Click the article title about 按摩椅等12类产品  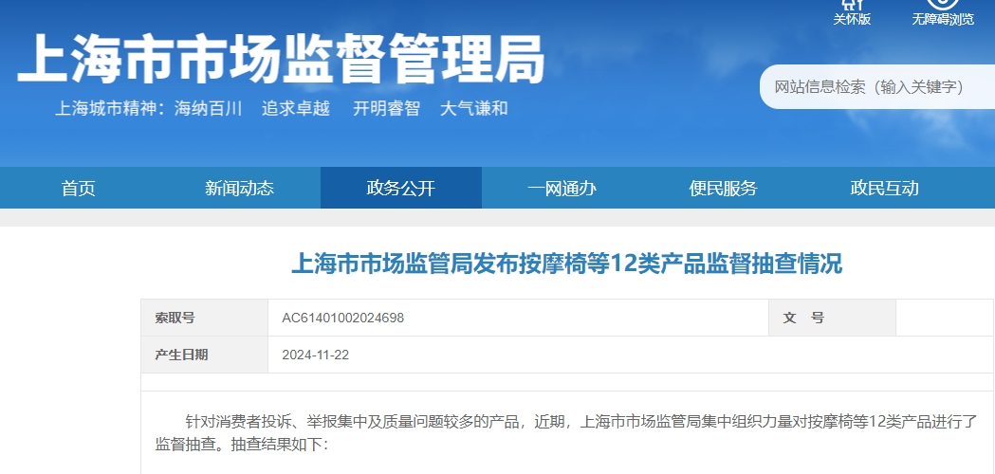[566, 263]
